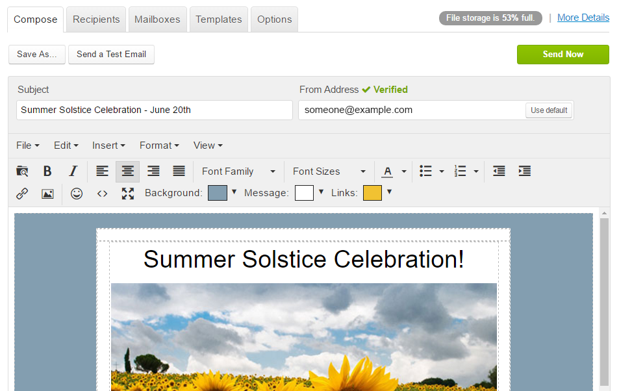
Task: Open the Insert menu
Action: click(x=108, y=145)
